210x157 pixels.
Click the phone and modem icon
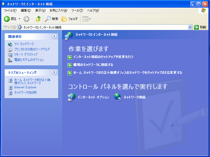(x=10, y=60)
